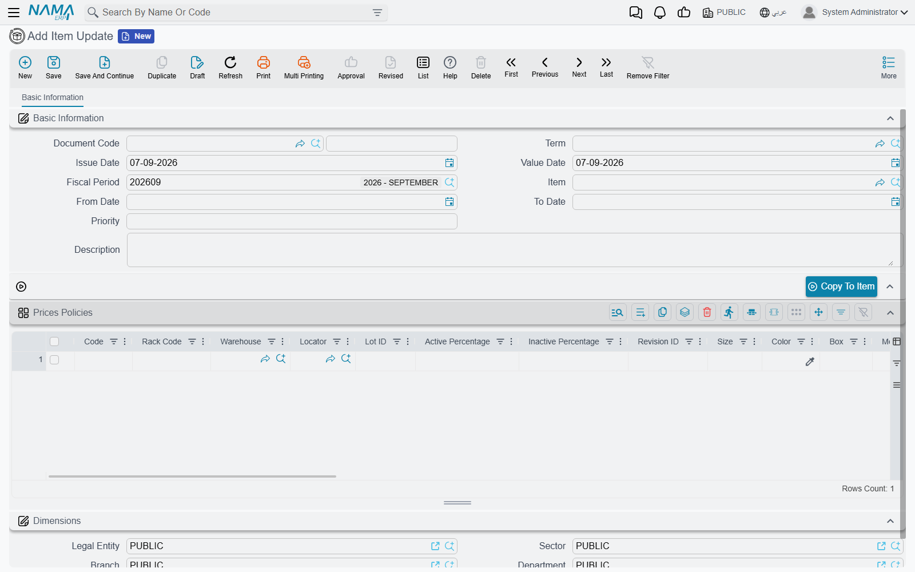Screen dimensions: 915x572
Task: Filter the Lot ID column
Action: pos(397,341)
